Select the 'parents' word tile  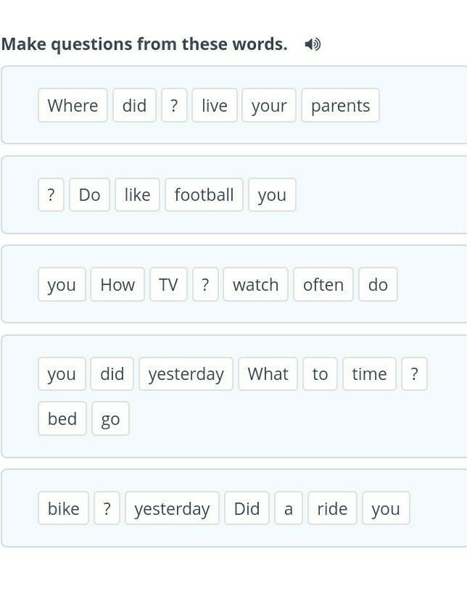click(340, 106)
